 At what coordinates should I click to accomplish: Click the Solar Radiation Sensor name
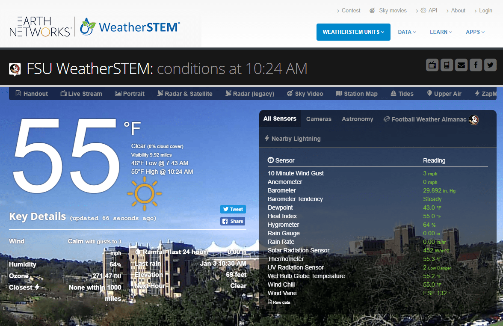299,250
